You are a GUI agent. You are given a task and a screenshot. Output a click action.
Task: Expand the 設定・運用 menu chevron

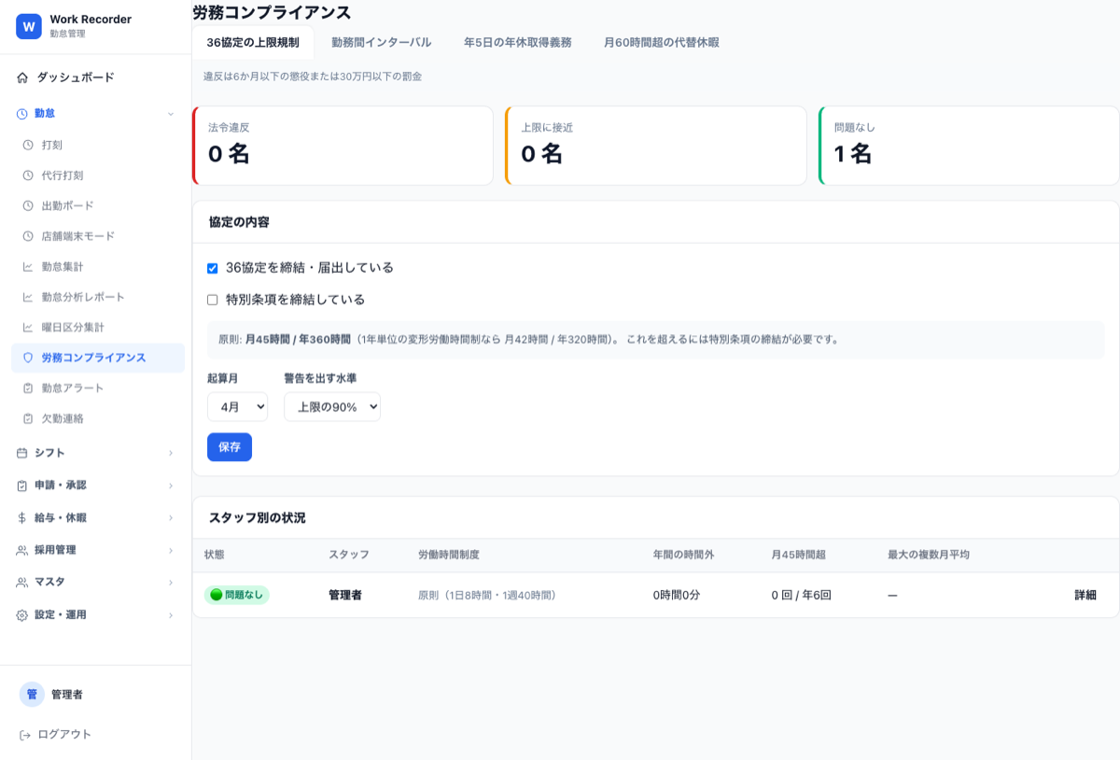pyautogui.click(x=171, y=615)
